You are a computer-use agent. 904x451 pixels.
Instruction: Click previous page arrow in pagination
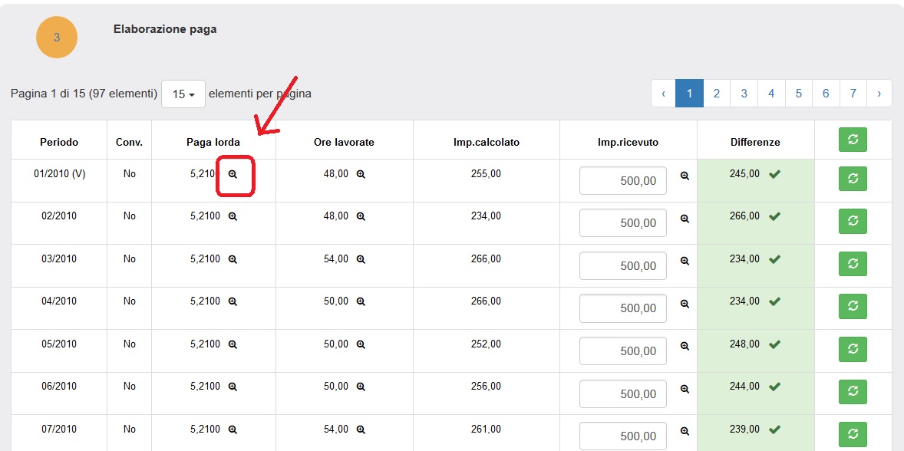tap(663, 94)
